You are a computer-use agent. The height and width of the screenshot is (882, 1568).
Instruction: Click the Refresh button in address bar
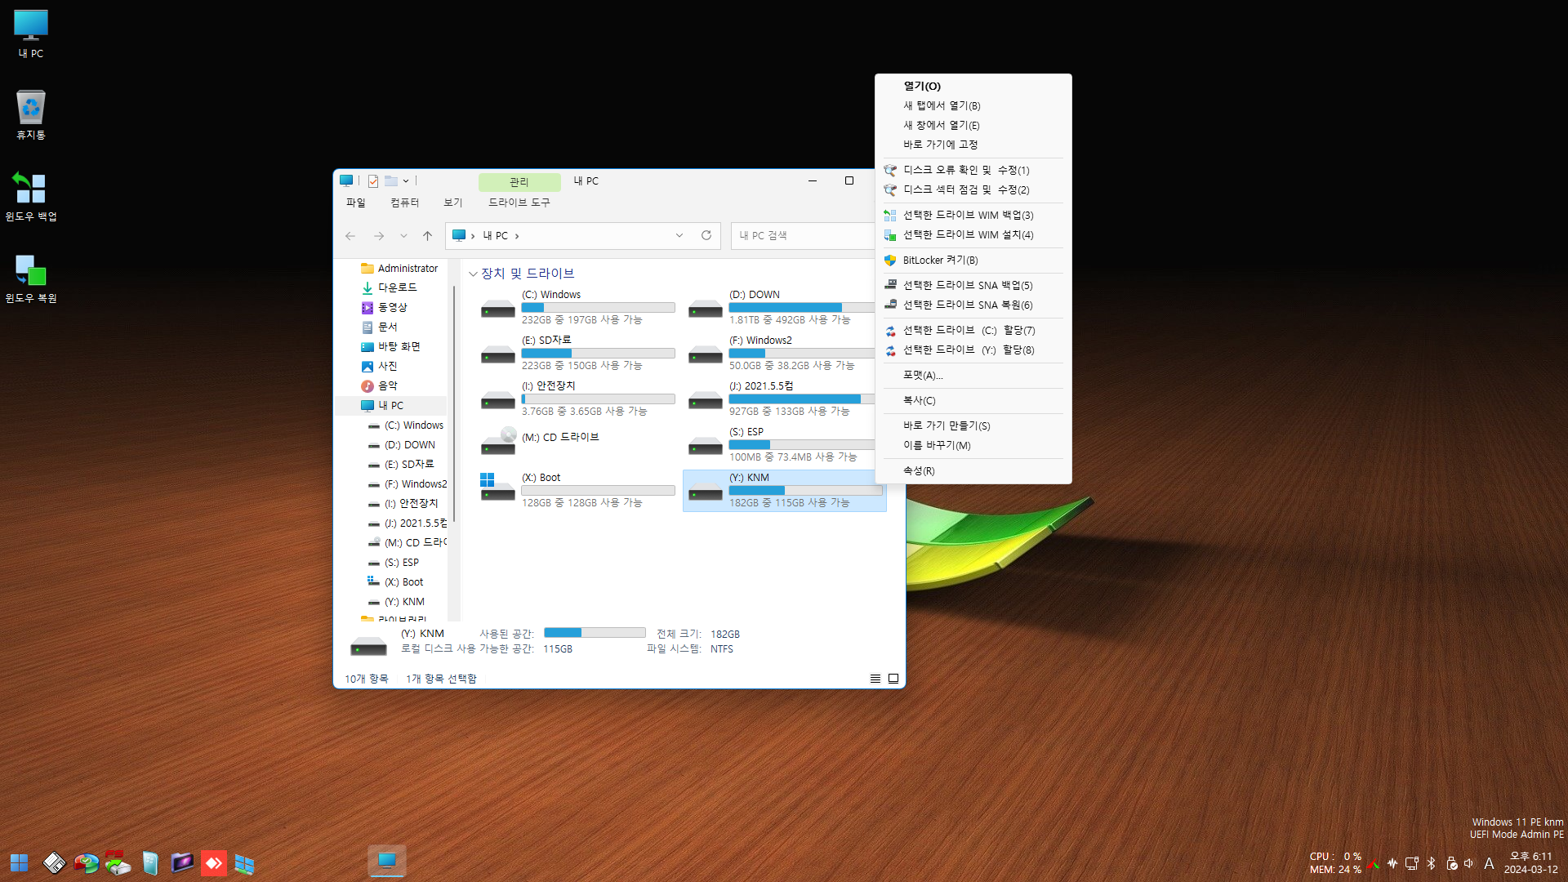pyautogui.click(x=706, y=235)
